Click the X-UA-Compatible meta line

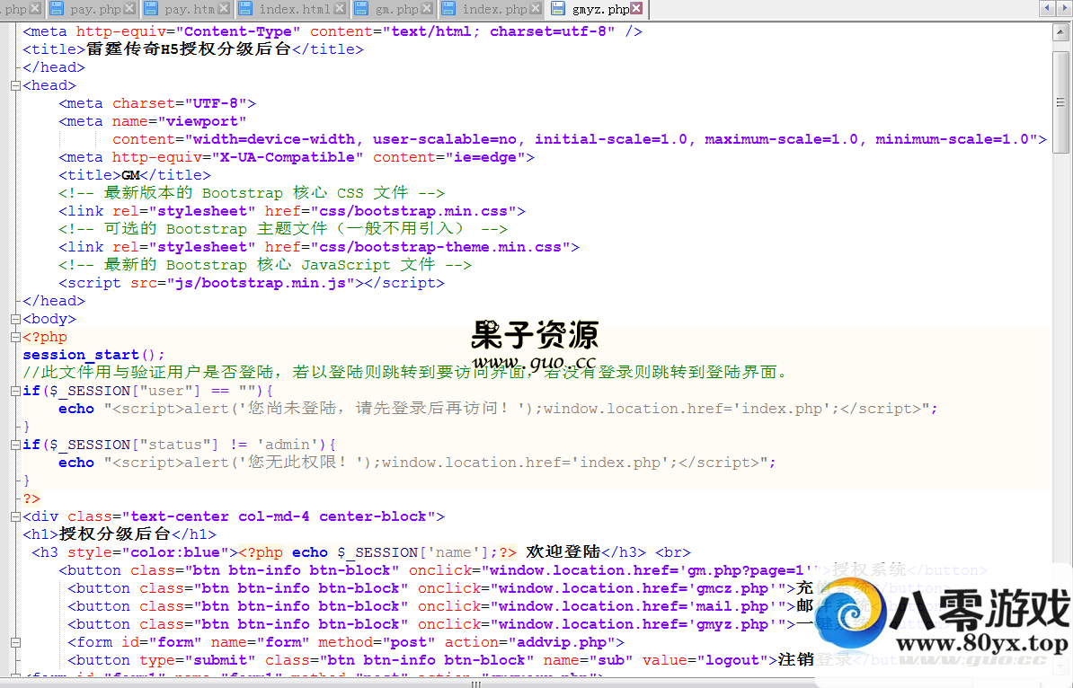(x=297, y=157)
